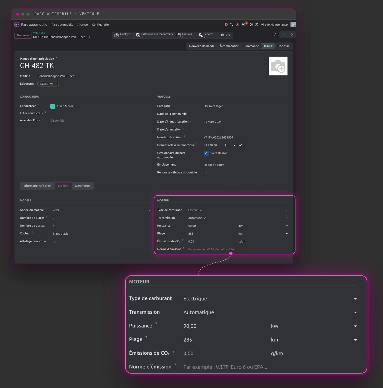This screenshot has height=388, width=383.
Task: Expand the Plus dropdown
Action: 226,35
